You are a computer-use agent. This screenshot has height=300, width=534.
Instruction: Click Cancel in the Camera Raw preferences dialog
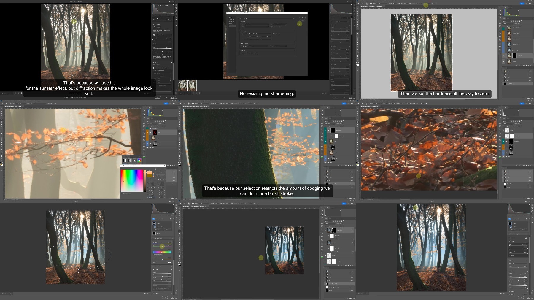[x=302, y=20]
